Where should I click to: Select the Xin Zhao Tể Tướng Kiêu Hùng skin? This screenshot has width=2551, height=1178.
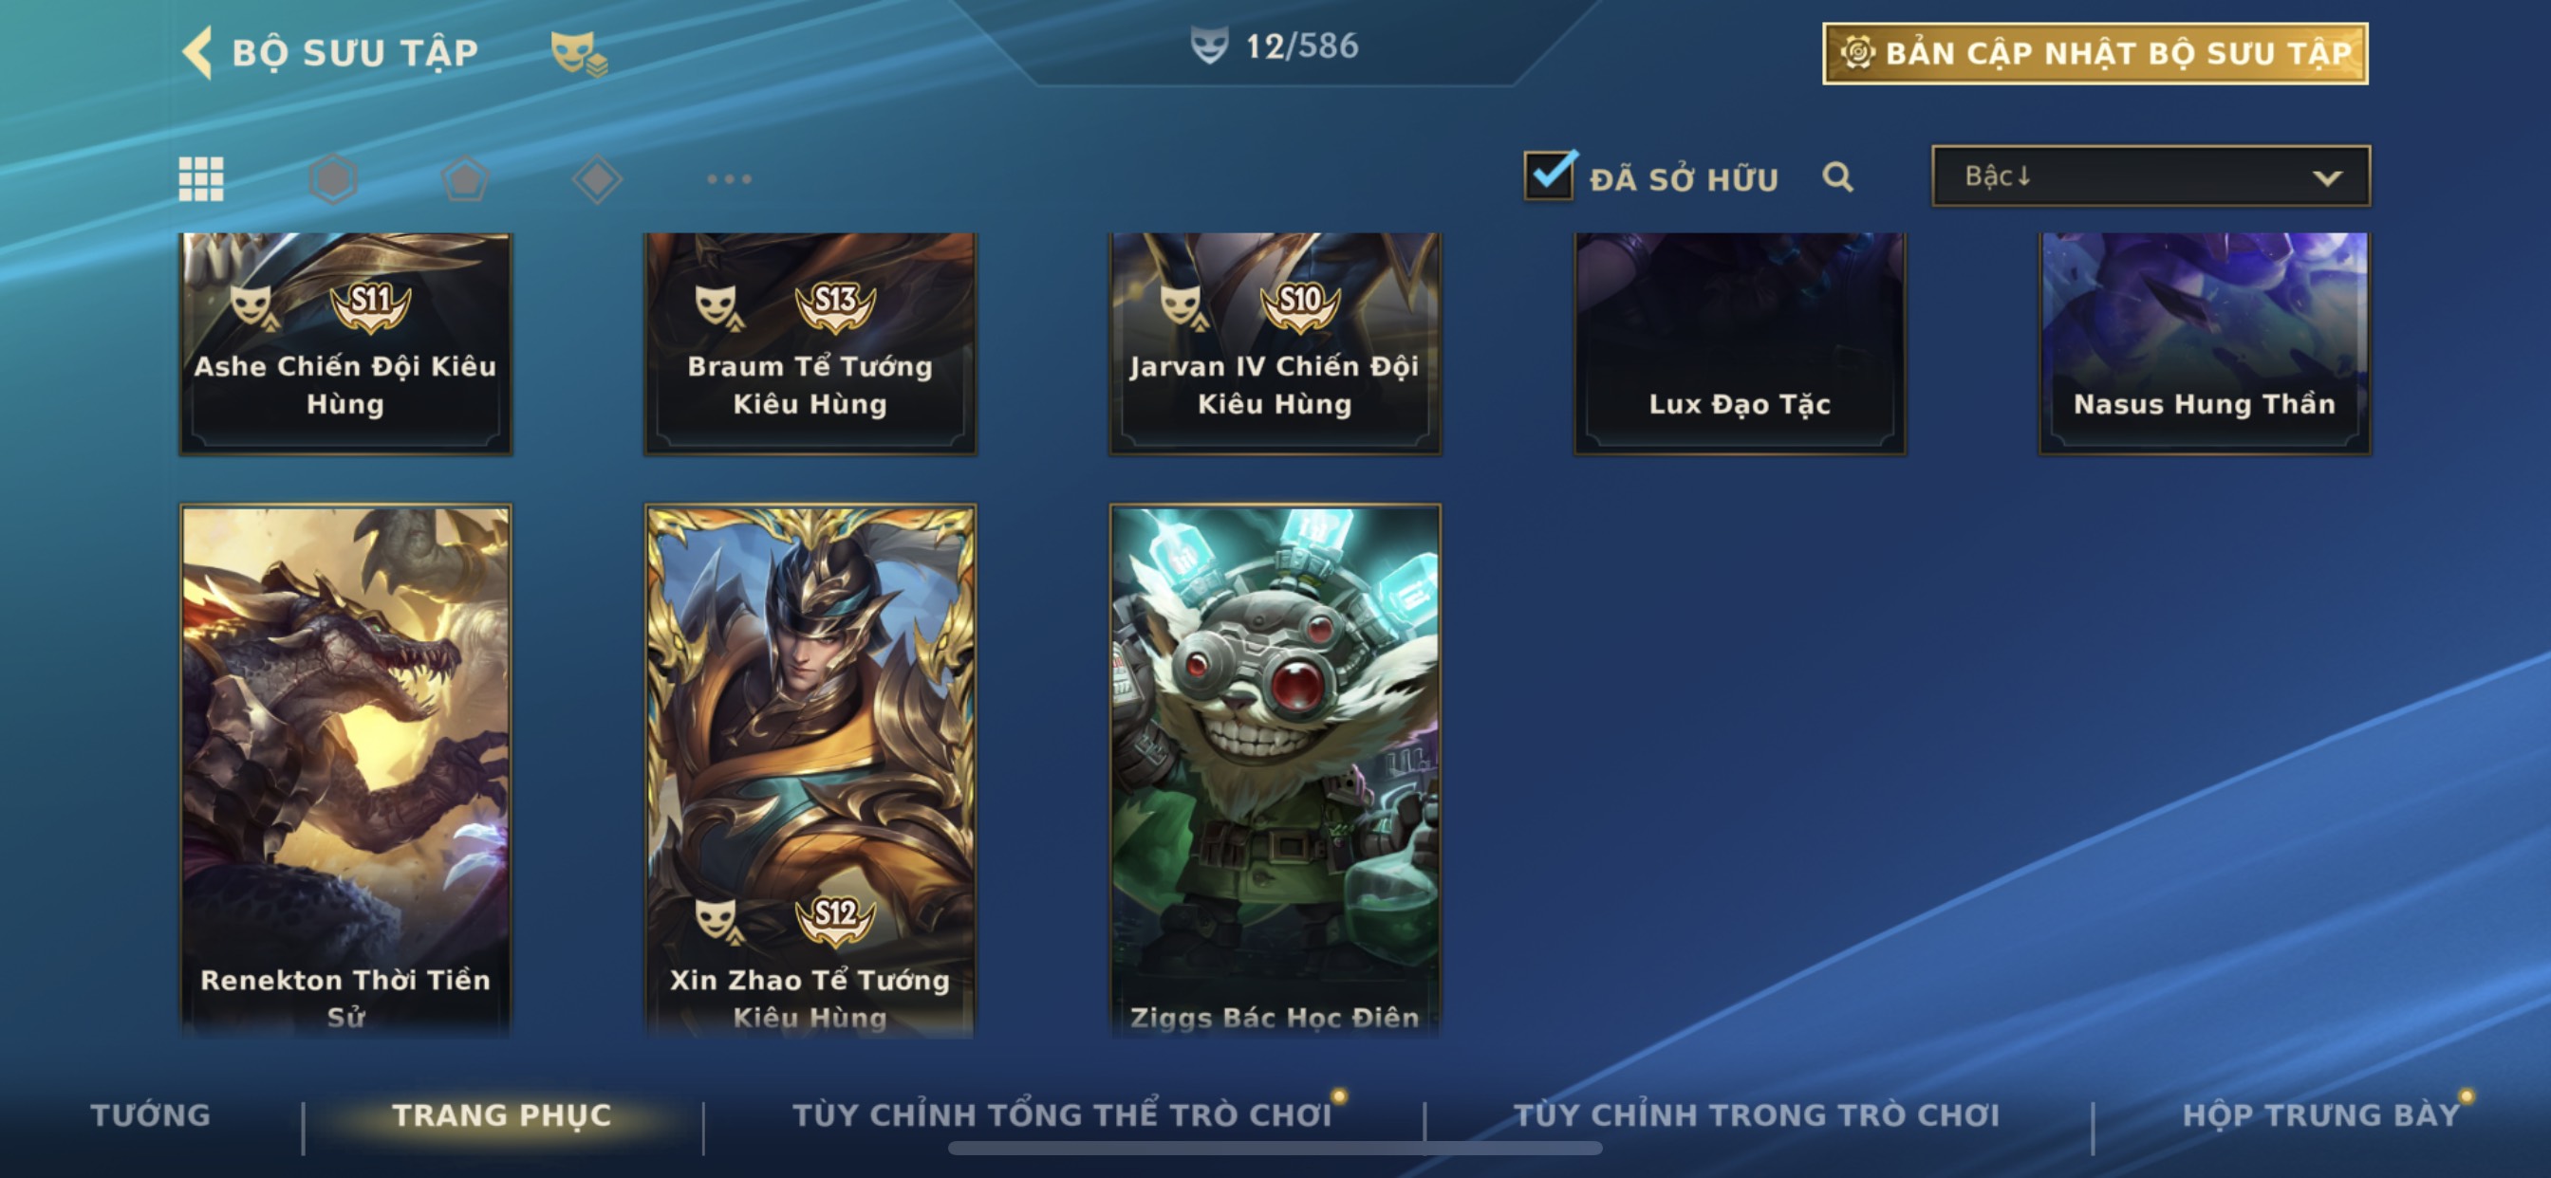pos(810,770)
